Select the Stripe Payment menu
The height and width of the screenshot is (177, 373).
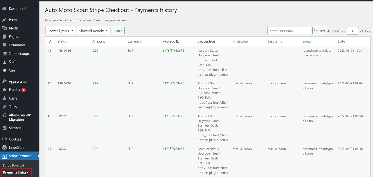pos(20,156)
